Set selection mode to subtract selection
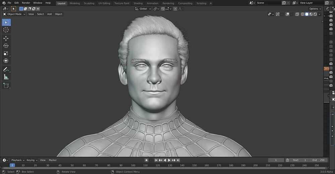The width and height of the screenshot is (335, 174). point(30,9)
